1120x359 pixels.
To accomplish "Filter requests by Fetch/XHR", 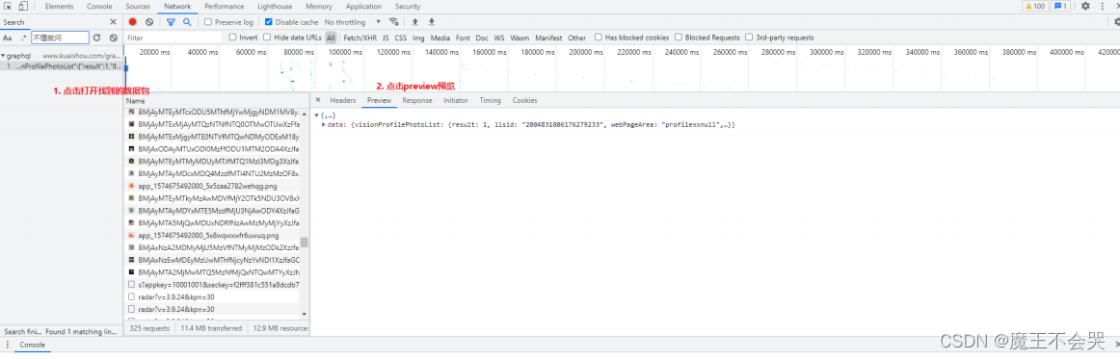I will (x=360, y=38).
